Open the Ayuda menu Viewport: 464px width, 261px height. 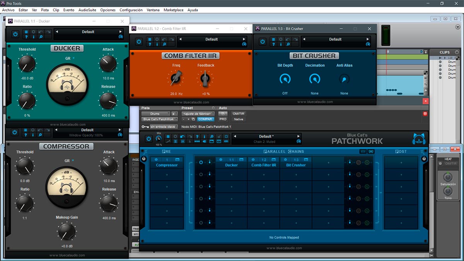coord(193,10)
